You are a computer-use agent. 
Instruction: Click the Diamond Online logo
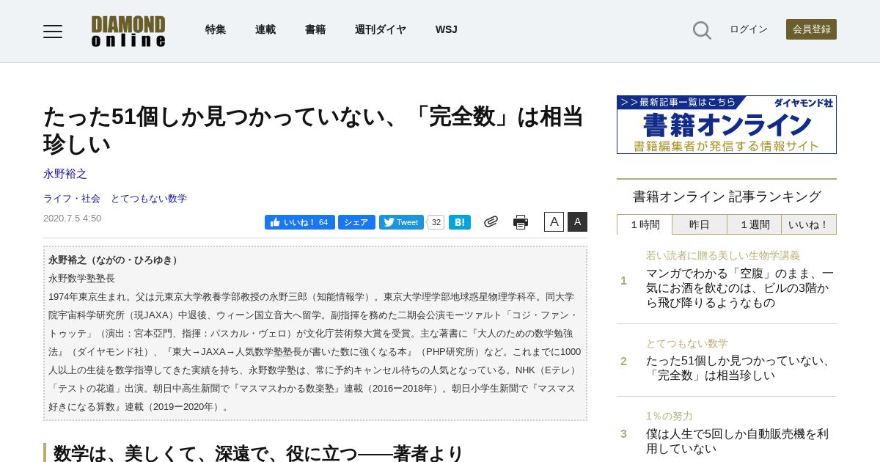point(128,31)
